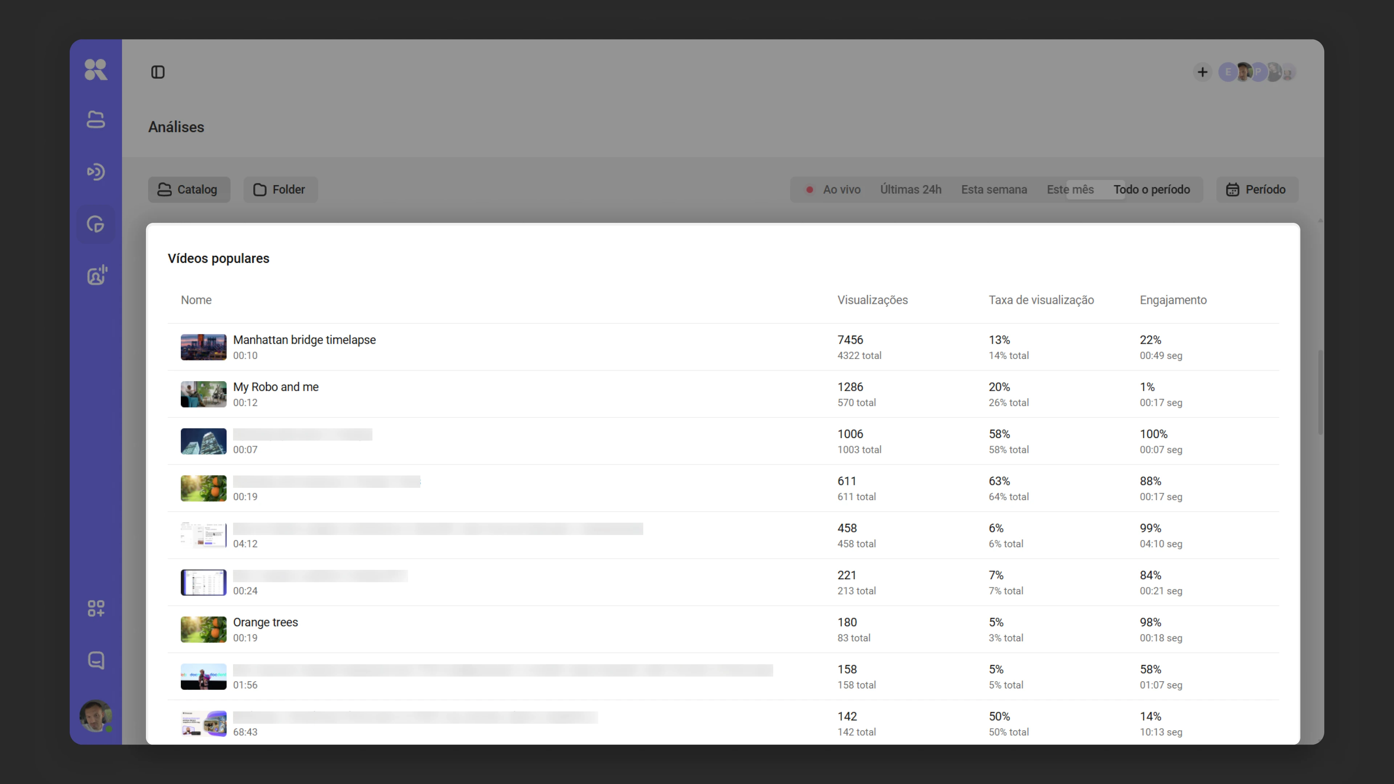Select the Ao vivo tab
This screenshot has height=784, width=1394.
coord(834,189)
